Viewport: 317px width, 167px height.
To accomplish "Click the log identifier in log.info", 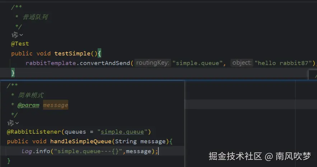I will [27, 151].
